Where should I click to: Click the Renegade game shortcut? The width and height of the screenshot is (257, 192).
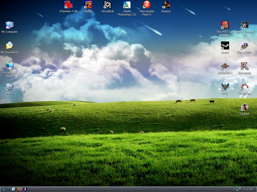(244, 66)
